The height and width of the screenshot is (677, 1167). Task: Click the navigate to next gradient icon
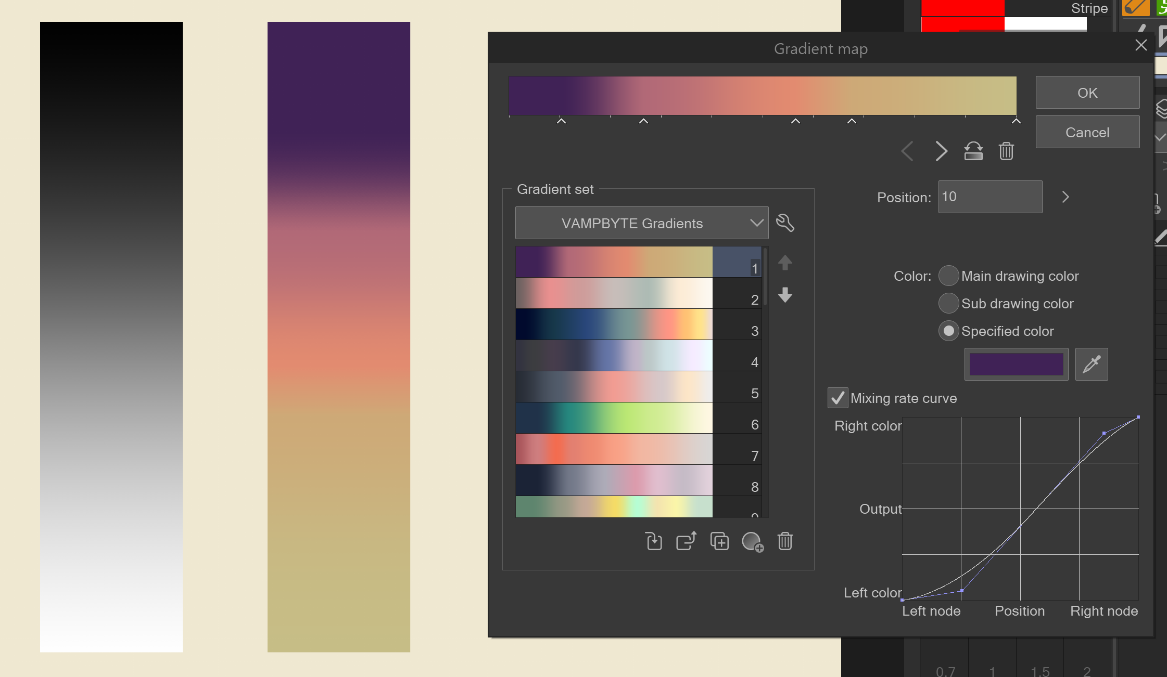(941, 151)
